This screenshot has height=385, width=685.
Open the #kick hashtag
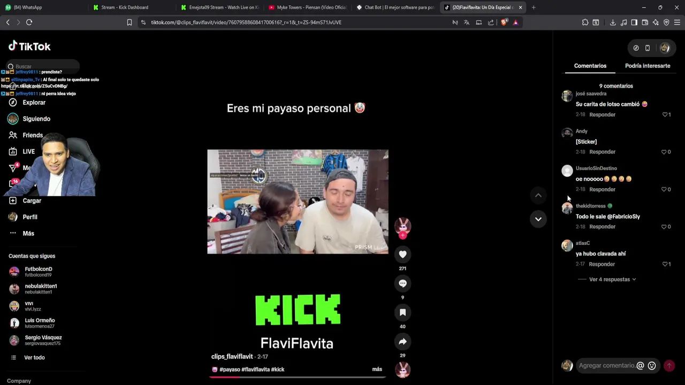278,369
